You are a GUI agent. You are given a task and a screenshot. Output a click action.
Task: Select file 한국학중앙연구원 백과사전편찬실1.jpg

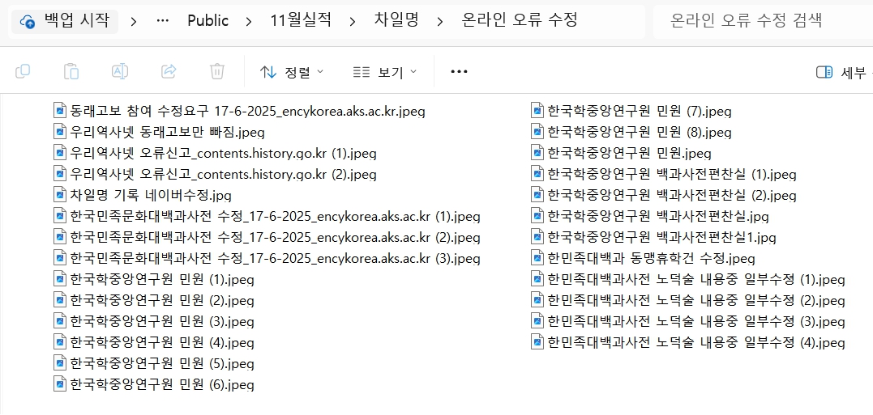coord(653,237)
